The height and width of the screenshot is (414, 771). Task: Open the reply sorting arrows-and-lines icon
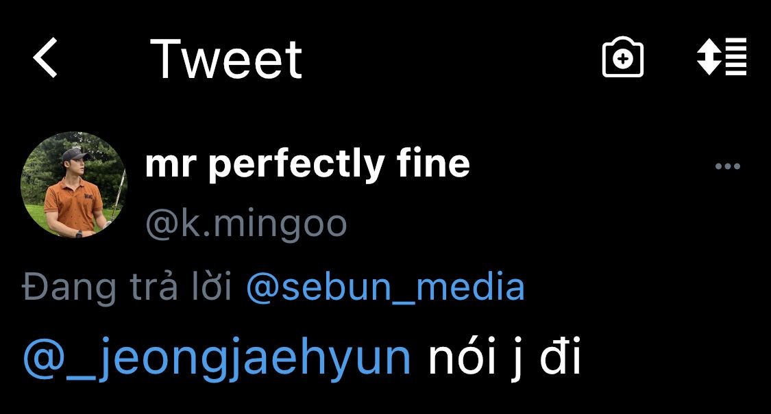point(722,57)
